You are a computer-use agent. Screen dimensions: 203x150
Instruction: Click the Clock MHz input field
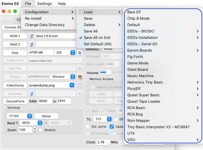103,142
